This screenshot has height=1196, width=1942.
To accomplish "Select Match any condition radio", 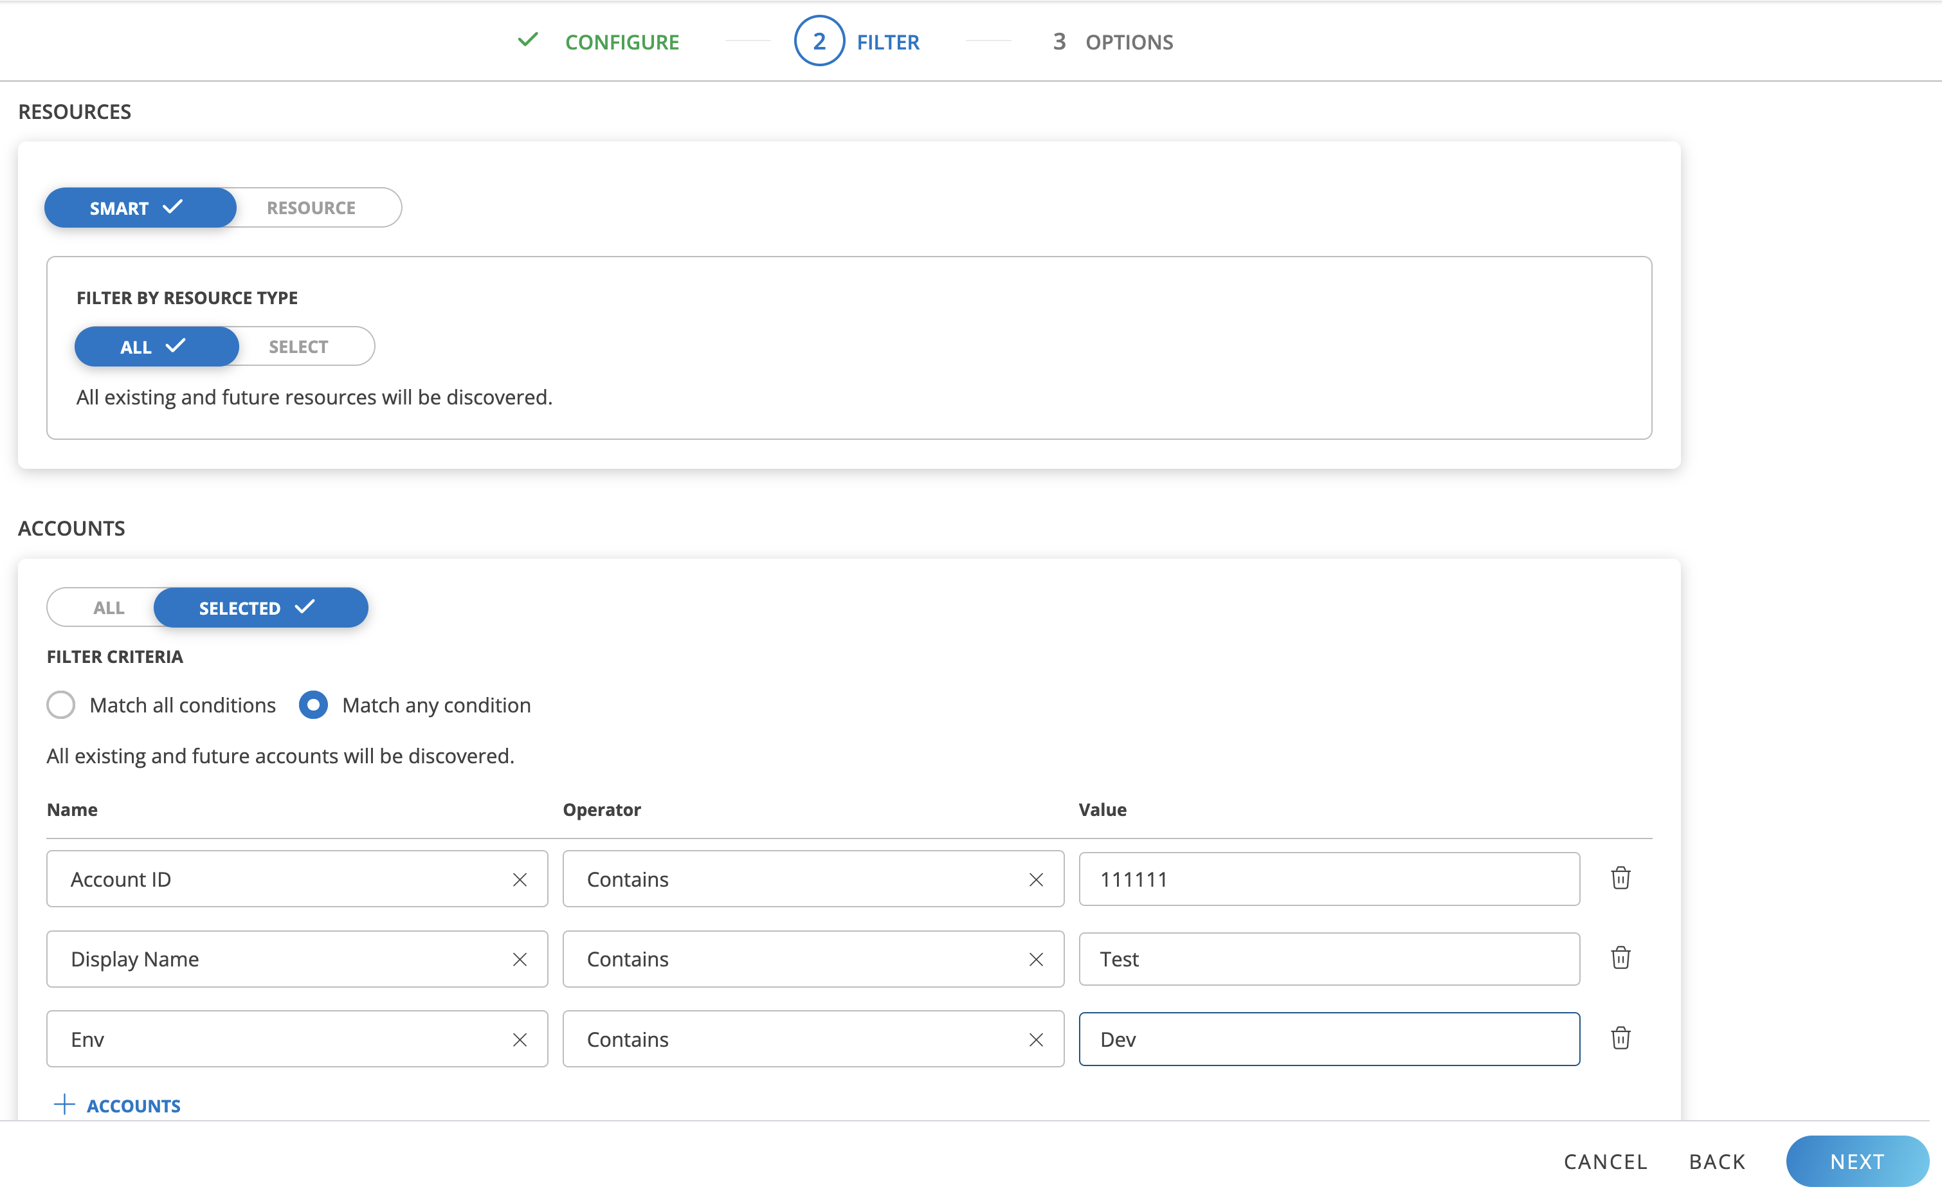I will tap(313, 705).
